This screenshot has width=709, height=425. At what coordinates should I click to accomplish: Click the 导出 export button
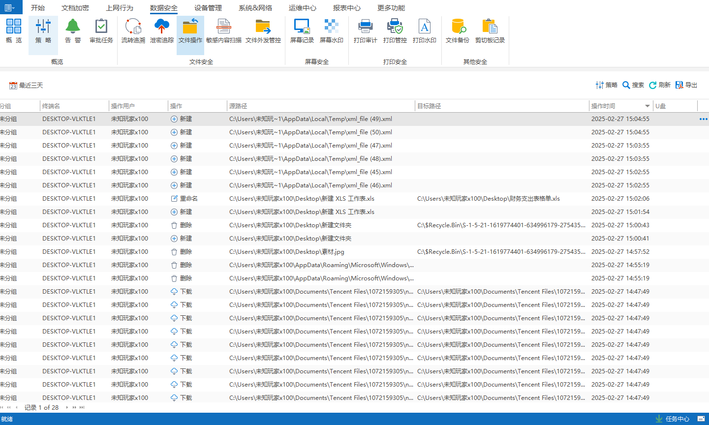pos(686,85)
